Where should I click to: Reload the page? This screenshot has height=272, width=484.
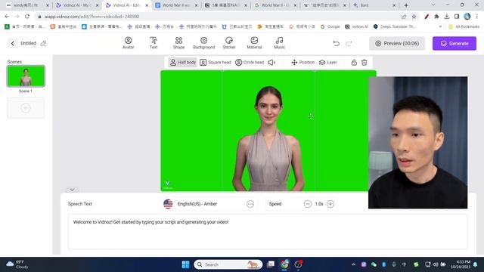point(27,17)
